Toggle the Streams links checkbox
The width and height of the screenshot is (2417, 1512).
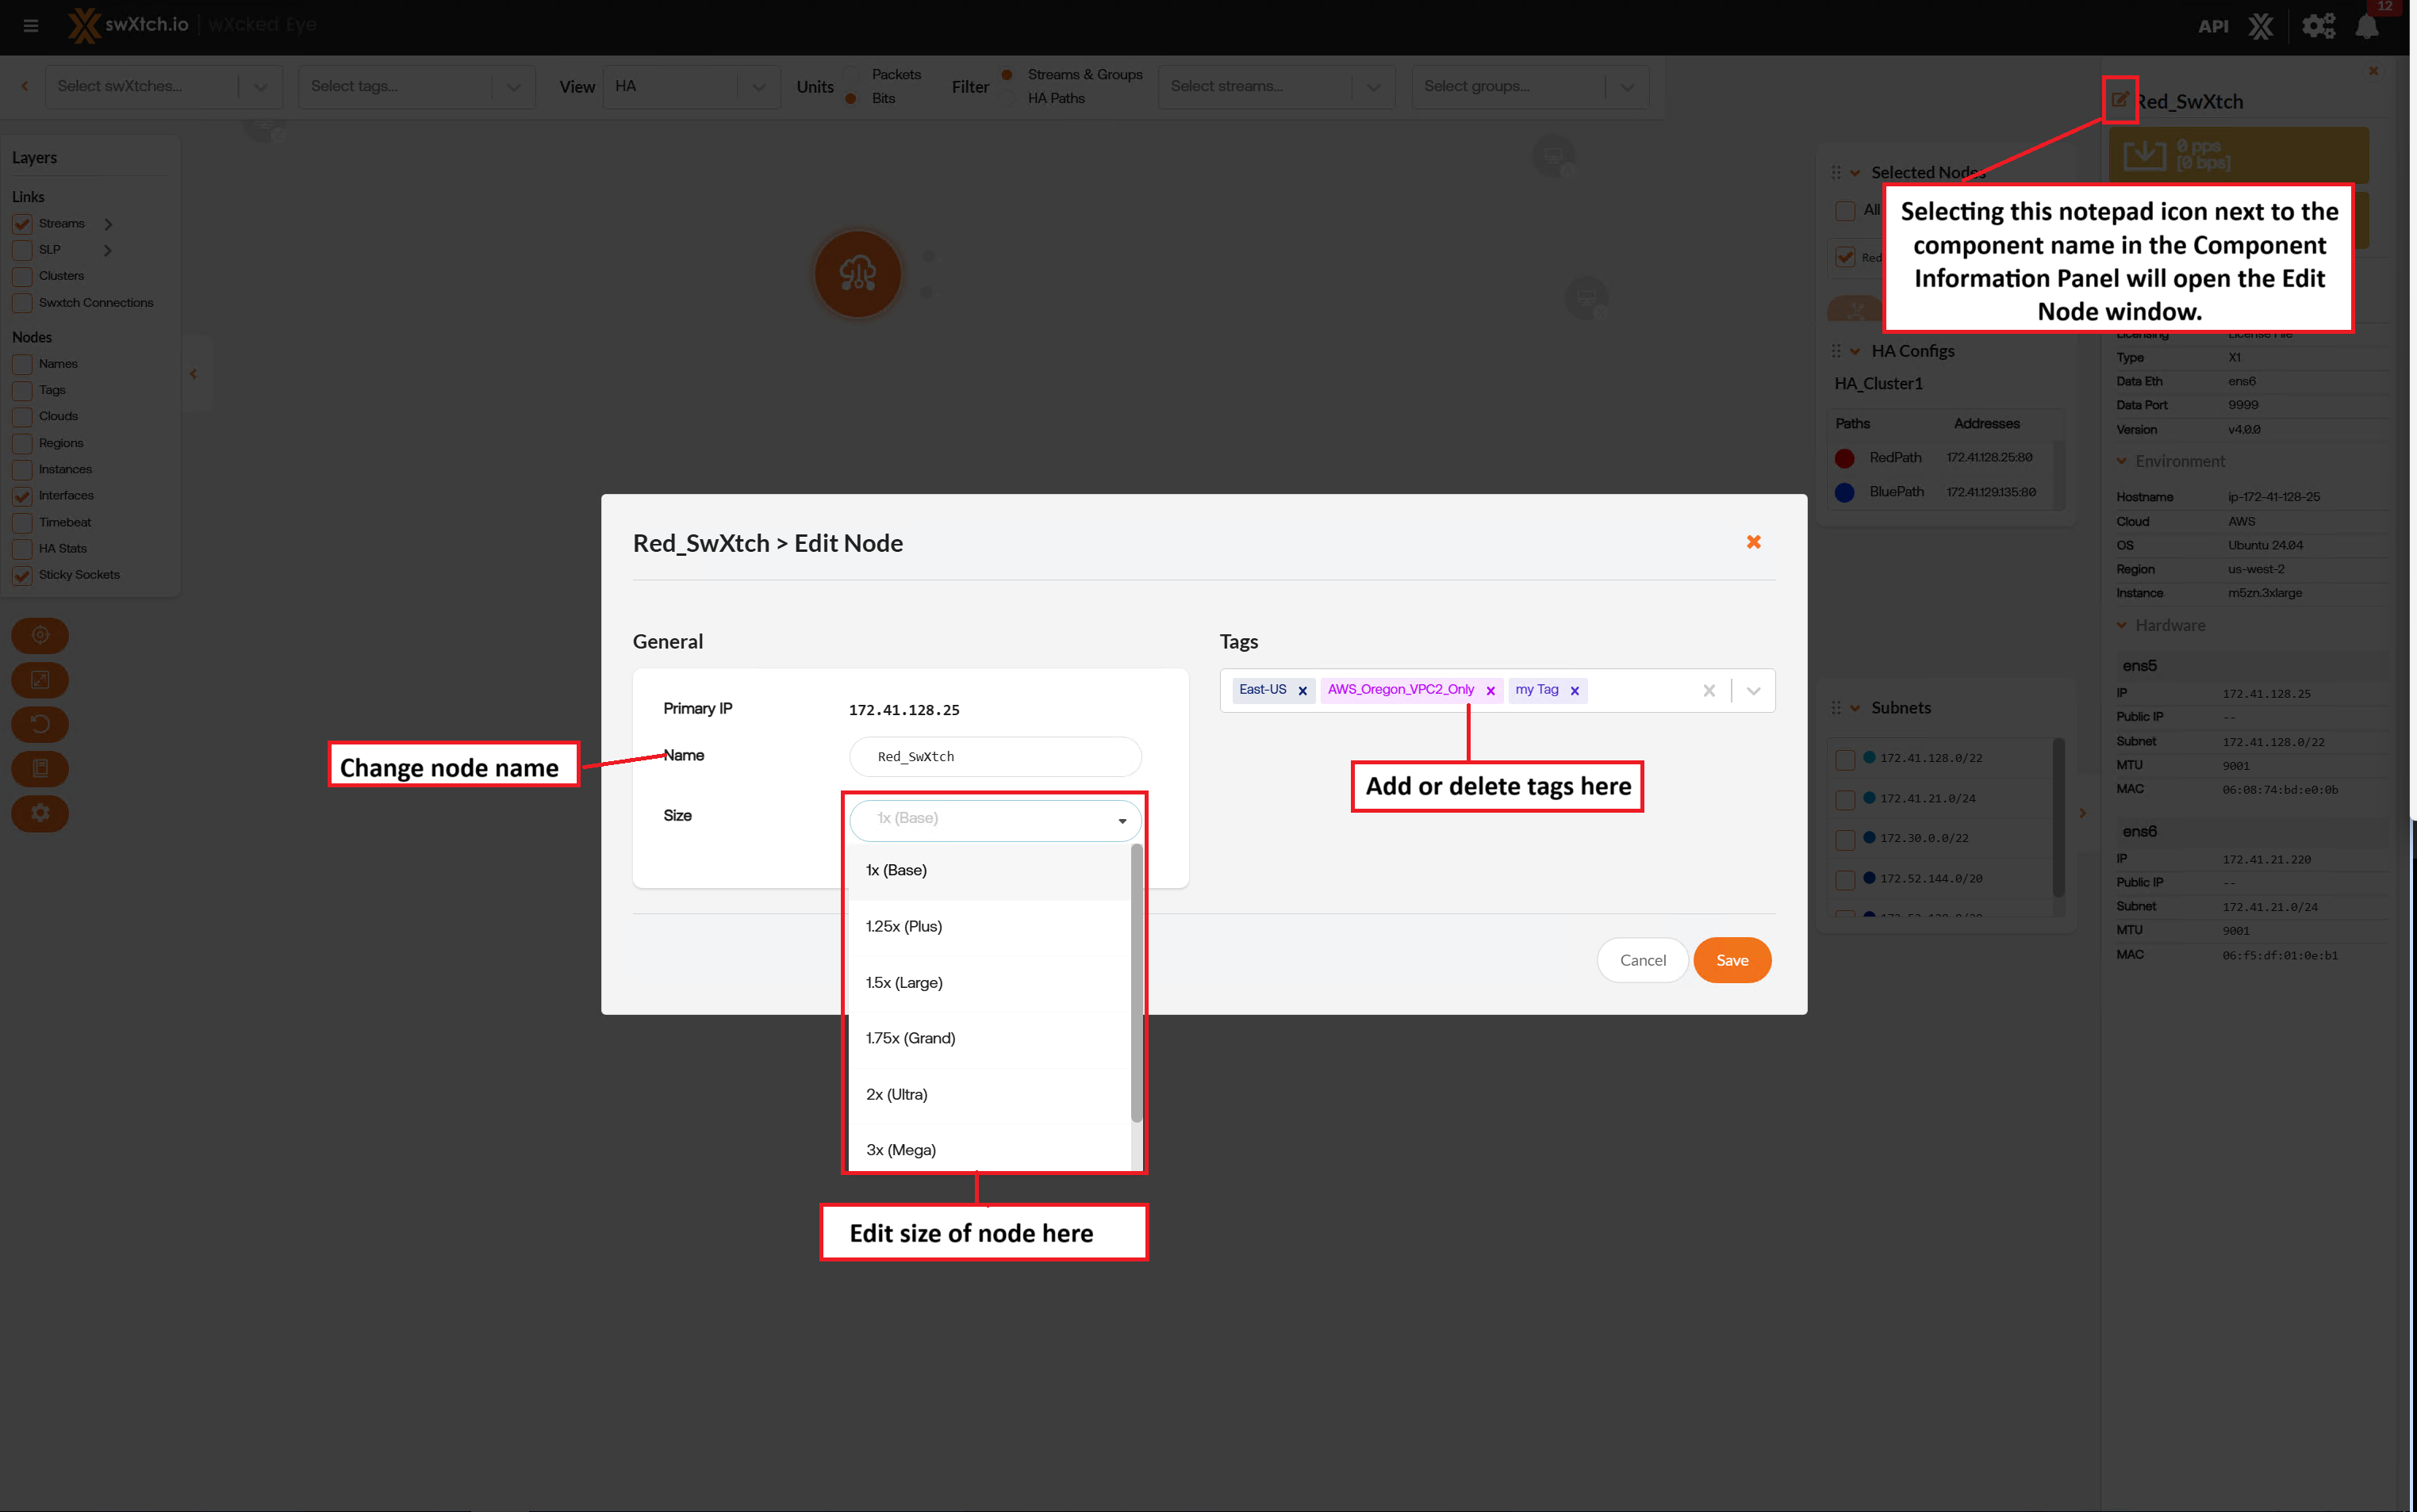point(22,224)
